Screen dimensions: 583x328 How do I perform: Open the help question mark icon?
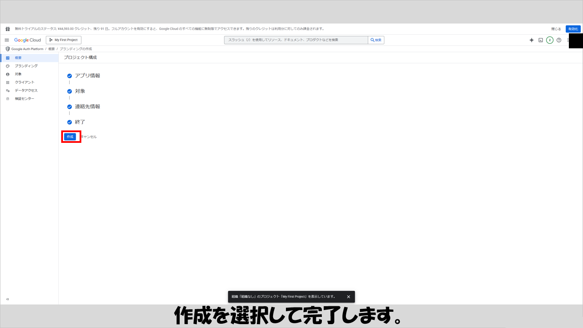(x=559, y=40)
